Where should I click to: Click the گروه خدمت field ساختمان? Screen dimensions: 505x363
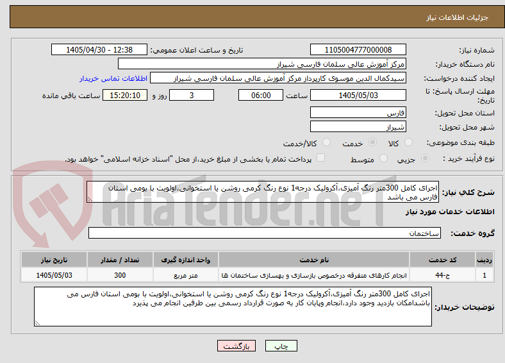click(265, 233)
